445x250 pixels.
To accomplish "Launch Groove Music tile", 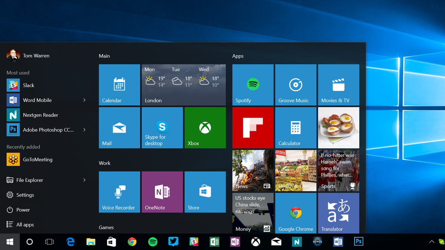I will (296, 85).
